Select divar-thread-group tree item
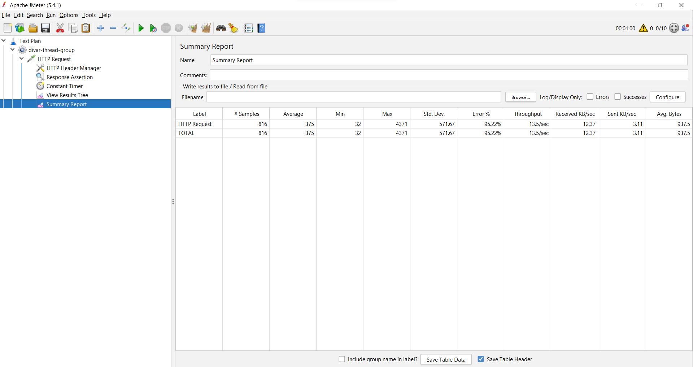The height and width of the screenshot is (367, 693). [x=51, y=50]
